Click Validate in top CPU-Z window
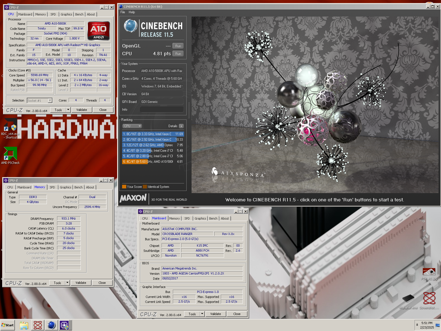This screenshot has width=441, height=331. (x=82, y=110)
